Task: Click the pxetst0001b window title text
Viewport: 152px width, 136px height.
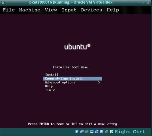Action: pos(71,2)
